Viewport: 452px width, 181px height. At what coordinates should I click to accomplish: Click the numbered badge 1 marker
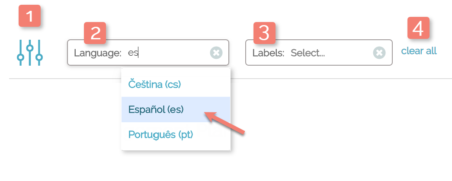(29, 16)
